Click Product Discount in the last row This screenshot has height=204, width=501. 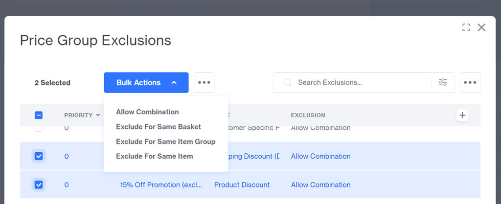242,185
